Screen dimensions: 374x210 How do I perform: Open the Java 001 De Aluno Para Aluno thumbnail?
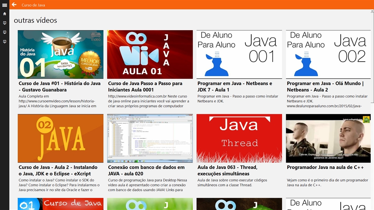coord(239,54)
